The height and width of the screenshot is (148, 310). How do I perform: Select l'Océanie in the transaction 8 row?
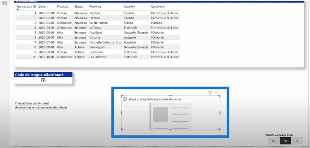157,47
